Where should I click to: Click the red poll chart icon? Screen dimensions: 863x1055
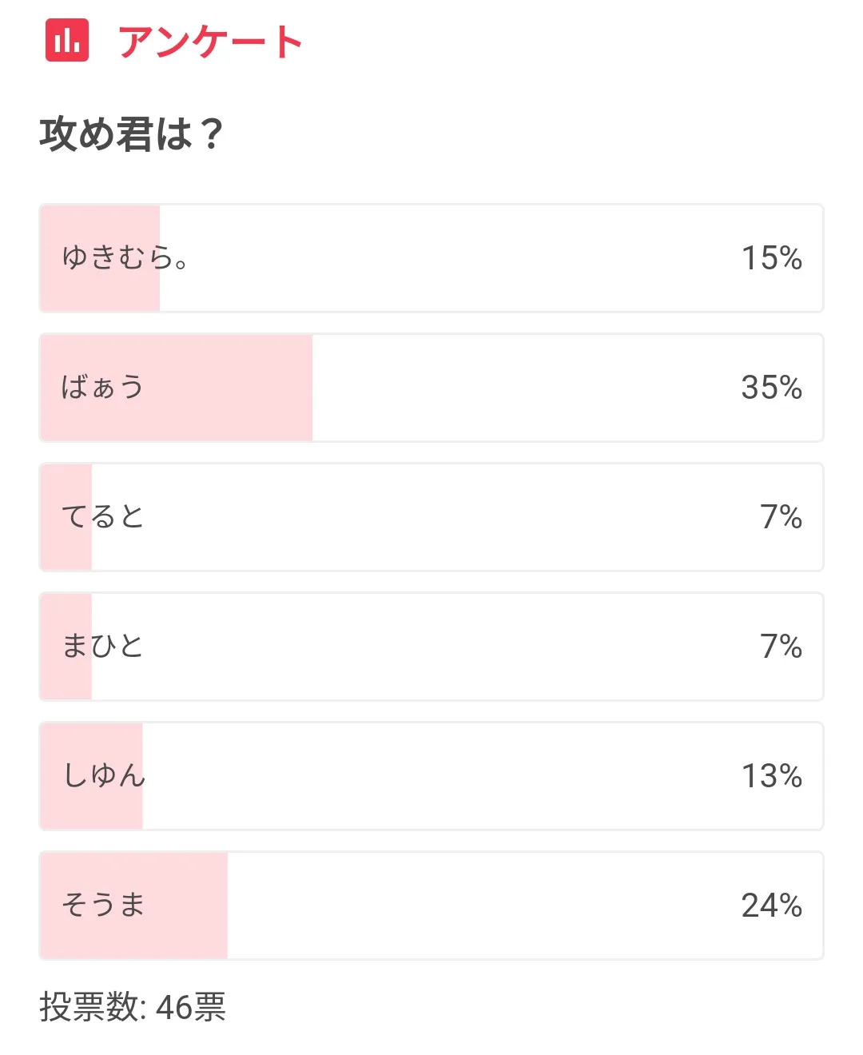pos(67,40)
